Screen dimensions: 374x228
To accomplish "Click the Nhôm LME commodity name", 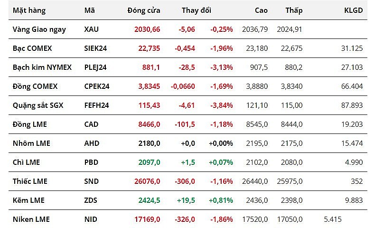I will (31, 143).
